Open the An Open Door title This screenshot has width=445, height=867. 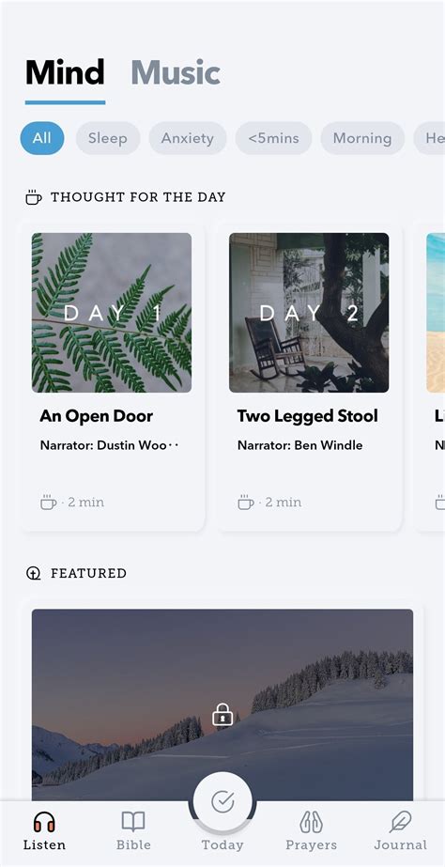pyautogui.click(x=96, y=416)
